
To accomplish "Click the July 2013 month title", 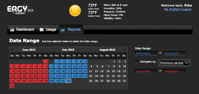I will click(x=68, y=50).
